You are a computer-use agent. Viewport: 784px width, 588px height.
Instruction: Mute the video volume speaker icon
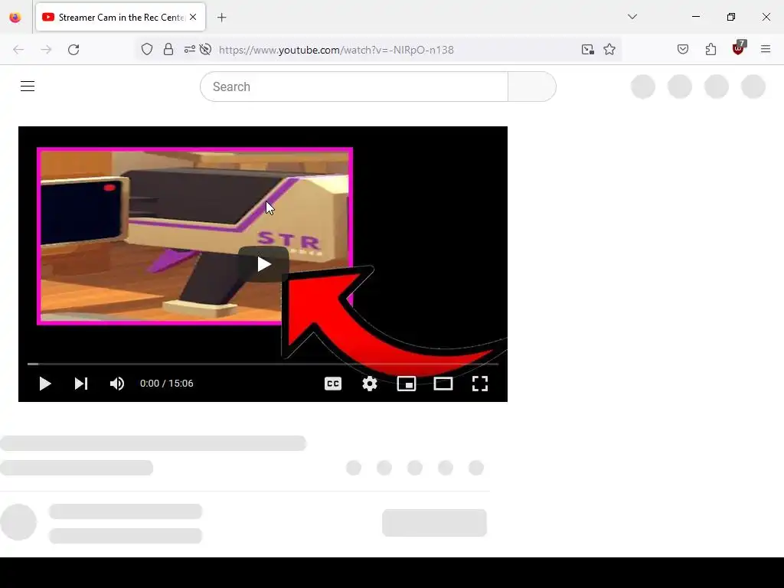click(x=117, y=384)
